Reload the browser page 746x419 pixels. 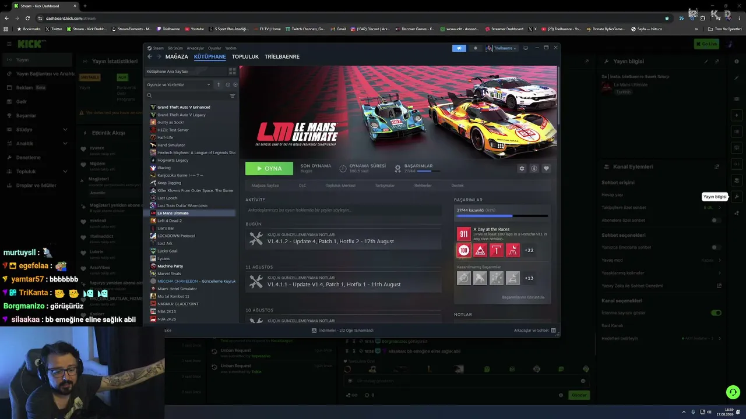coord(27,18)
